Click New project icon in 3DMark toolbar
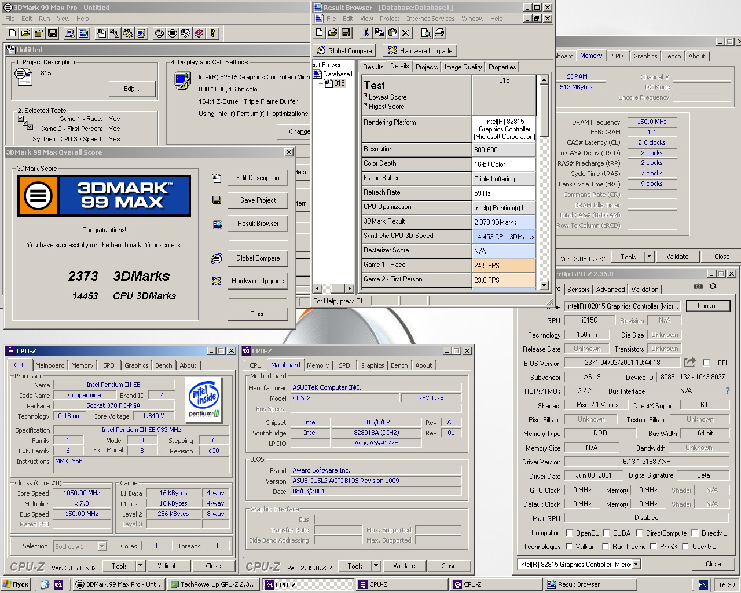Screen dimensions: 741x593 point(12,33)
